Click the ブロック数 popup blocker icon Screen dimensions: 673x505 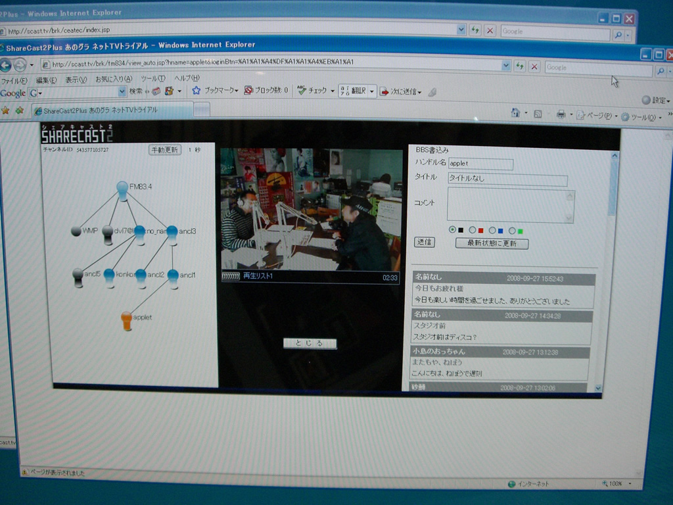[x=248, y=90]
